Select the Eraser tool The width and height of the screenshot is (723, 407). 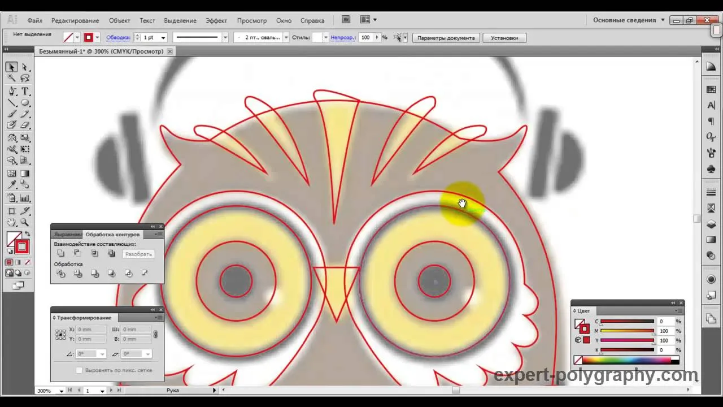pos(25,125)
